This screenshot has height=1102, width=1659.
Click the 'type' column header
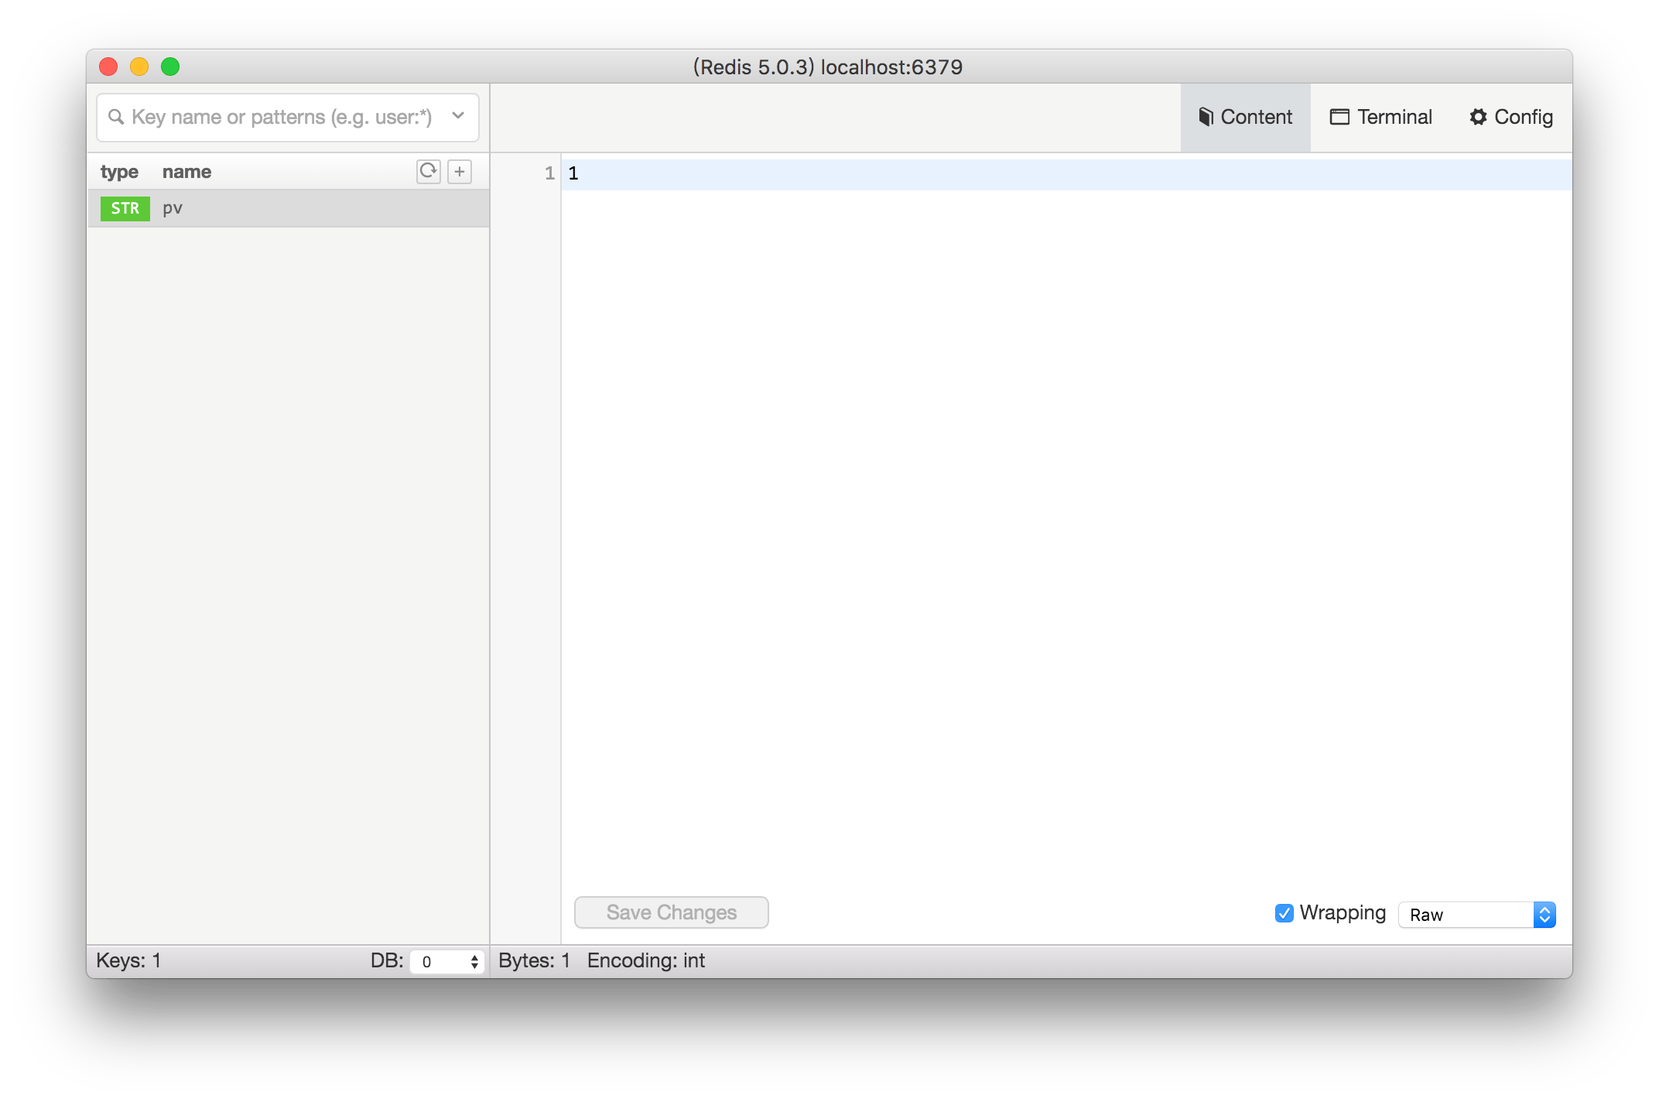point(119,172)
